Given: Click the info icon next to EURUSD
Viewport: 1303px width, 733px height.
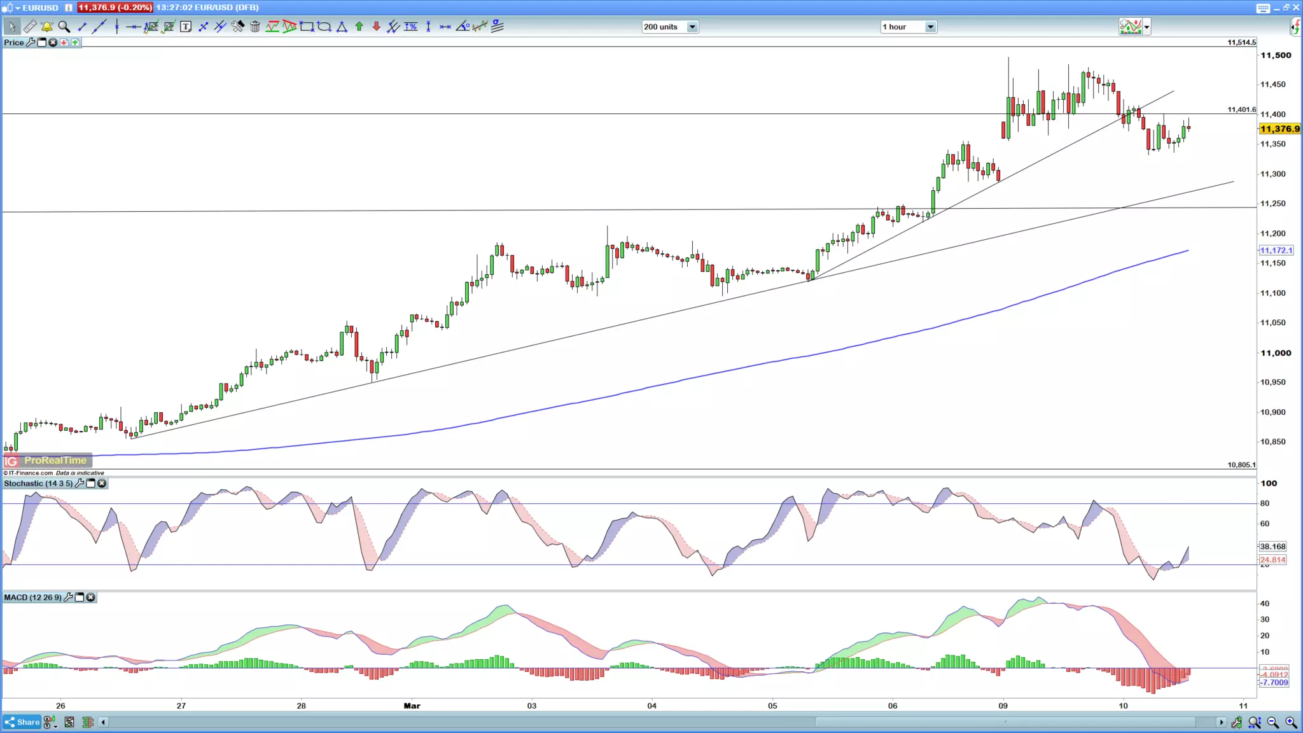Looking at the screenshot, I should point(69,8).
